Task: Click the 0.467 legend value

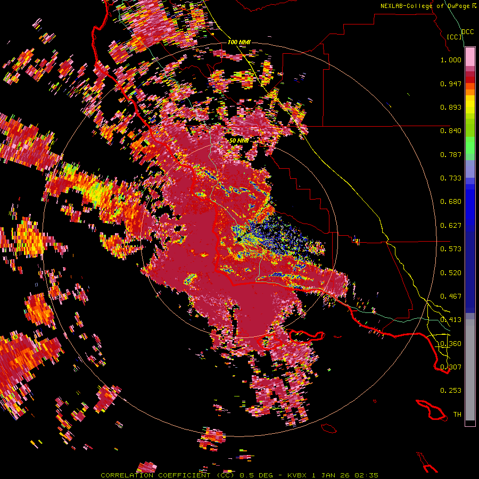Action: tap(451, 296)
